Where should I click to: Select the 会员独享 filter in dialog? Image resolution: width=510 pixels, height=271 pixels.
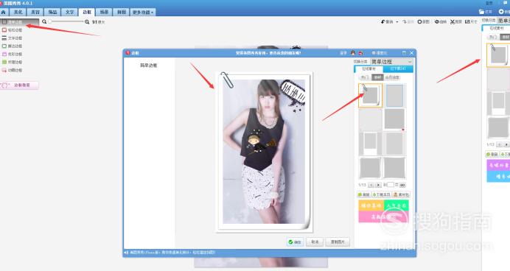pos(392,77)
